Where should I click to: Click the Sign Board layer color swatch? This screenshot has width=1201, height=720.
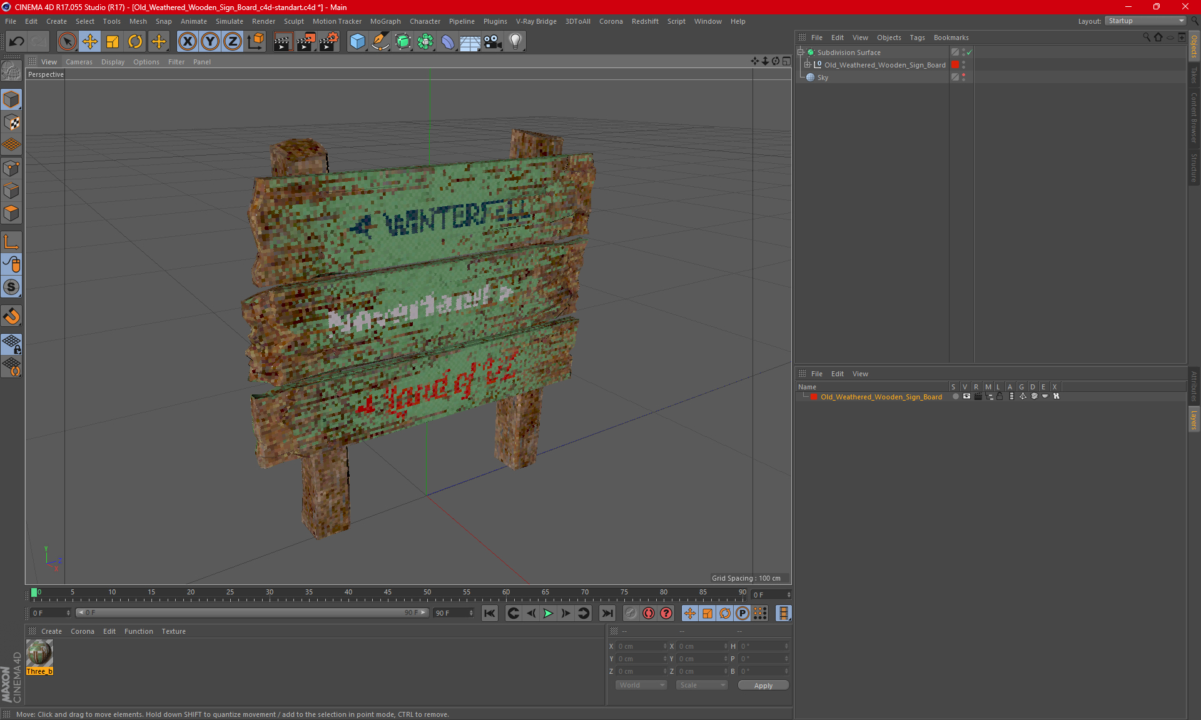[x=814, y=396]
